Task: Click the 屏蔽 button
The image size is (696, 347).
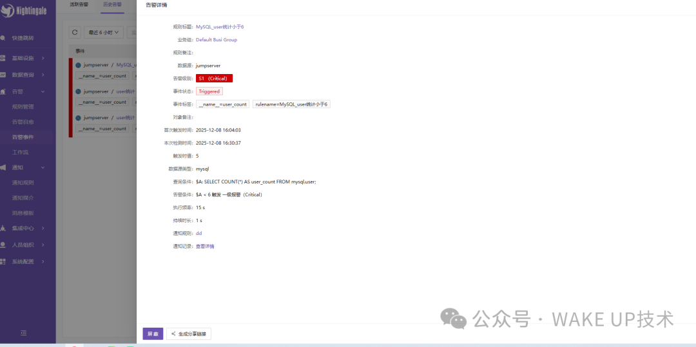Action: point(153,333)
